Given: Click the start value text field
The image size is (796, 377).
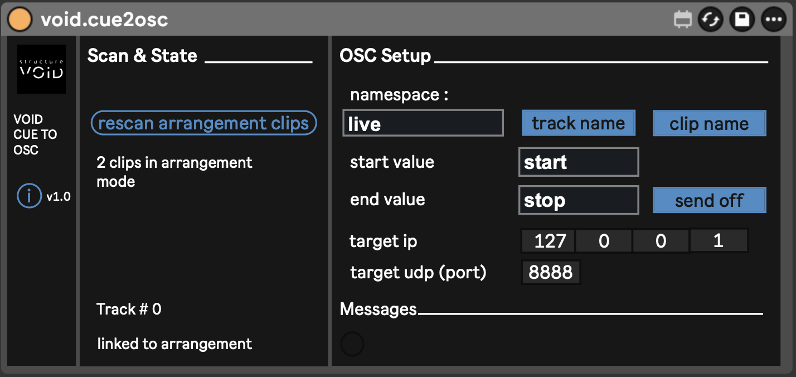Looking at the screenshot, I should click(579, 162).
